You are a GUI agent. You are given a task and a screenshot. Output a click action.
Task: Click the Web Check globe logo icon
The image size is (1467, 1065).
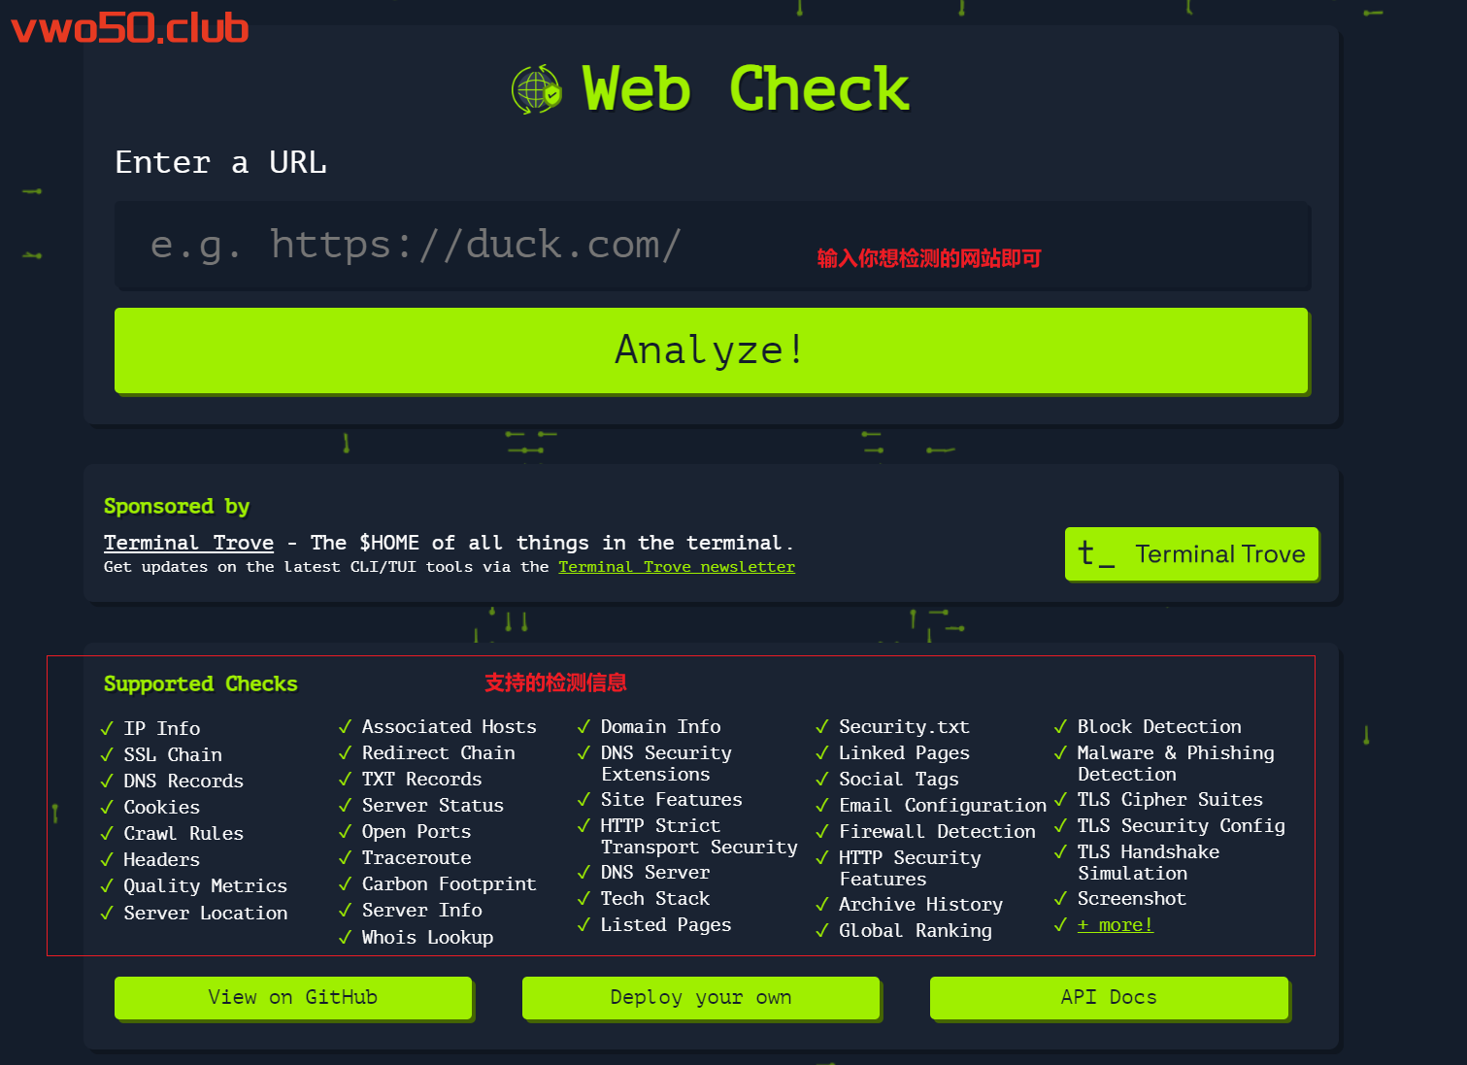pos(536,90)
